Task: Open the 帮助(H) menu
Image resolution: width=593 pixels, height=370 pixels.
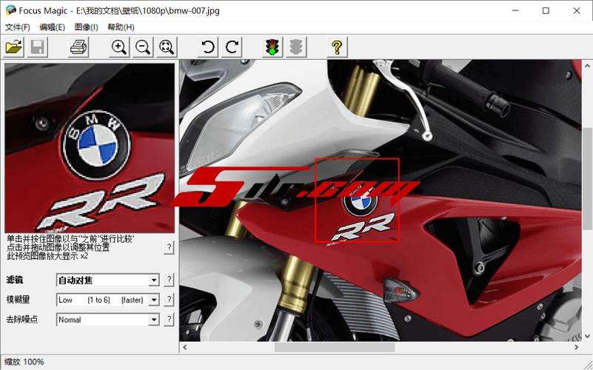Action: (x=121, y=27)
